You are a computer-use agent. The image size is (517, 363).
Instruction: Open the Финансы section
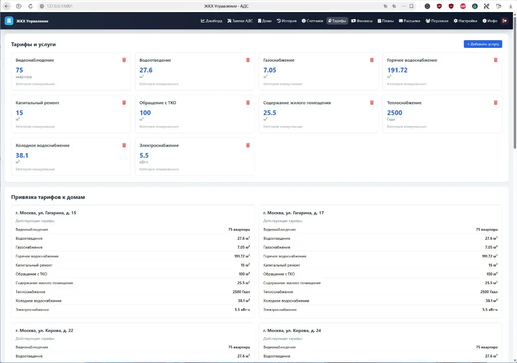[362, 21]
